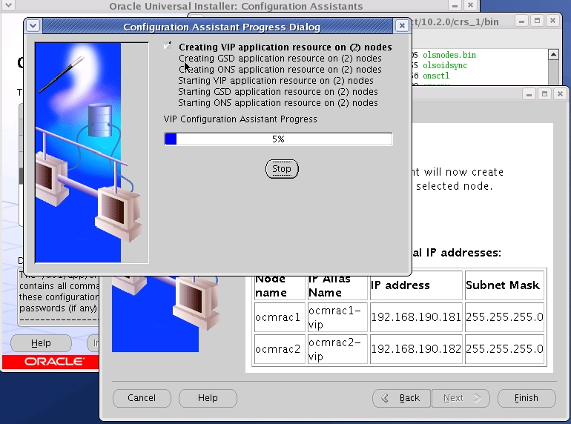Go Back in the VIP wizard

tap(402, 398)
